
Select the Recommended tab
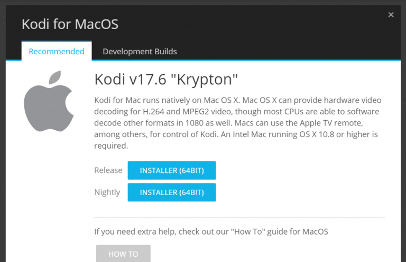57,51
